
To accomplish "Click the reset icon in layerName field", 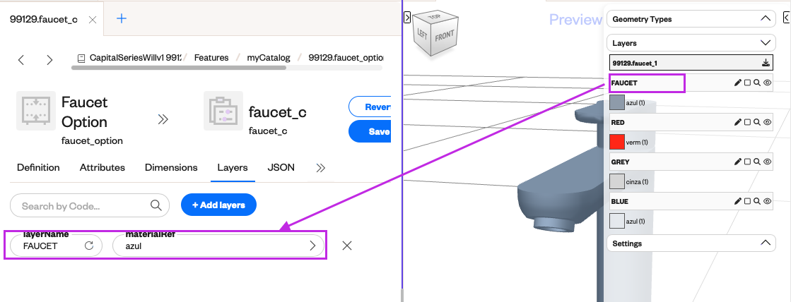I will 89,246.
